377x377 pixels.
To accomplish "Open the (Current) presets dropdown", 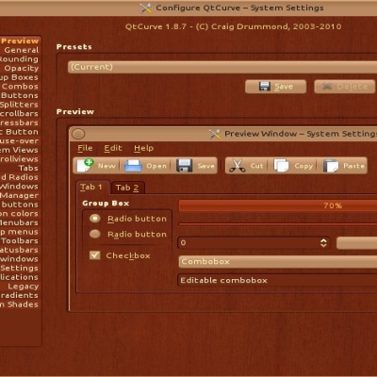I will 222,67.
